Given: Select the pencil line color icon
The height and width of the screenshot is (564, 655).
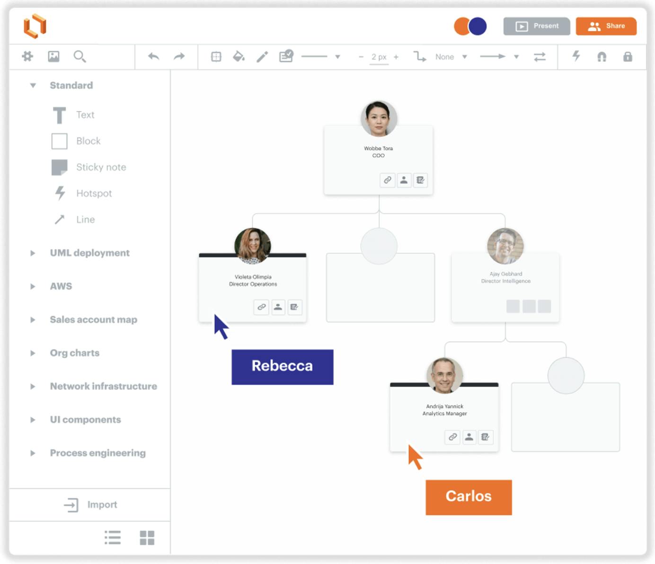Looking at the screenshot, I should (x=262, y=57).
